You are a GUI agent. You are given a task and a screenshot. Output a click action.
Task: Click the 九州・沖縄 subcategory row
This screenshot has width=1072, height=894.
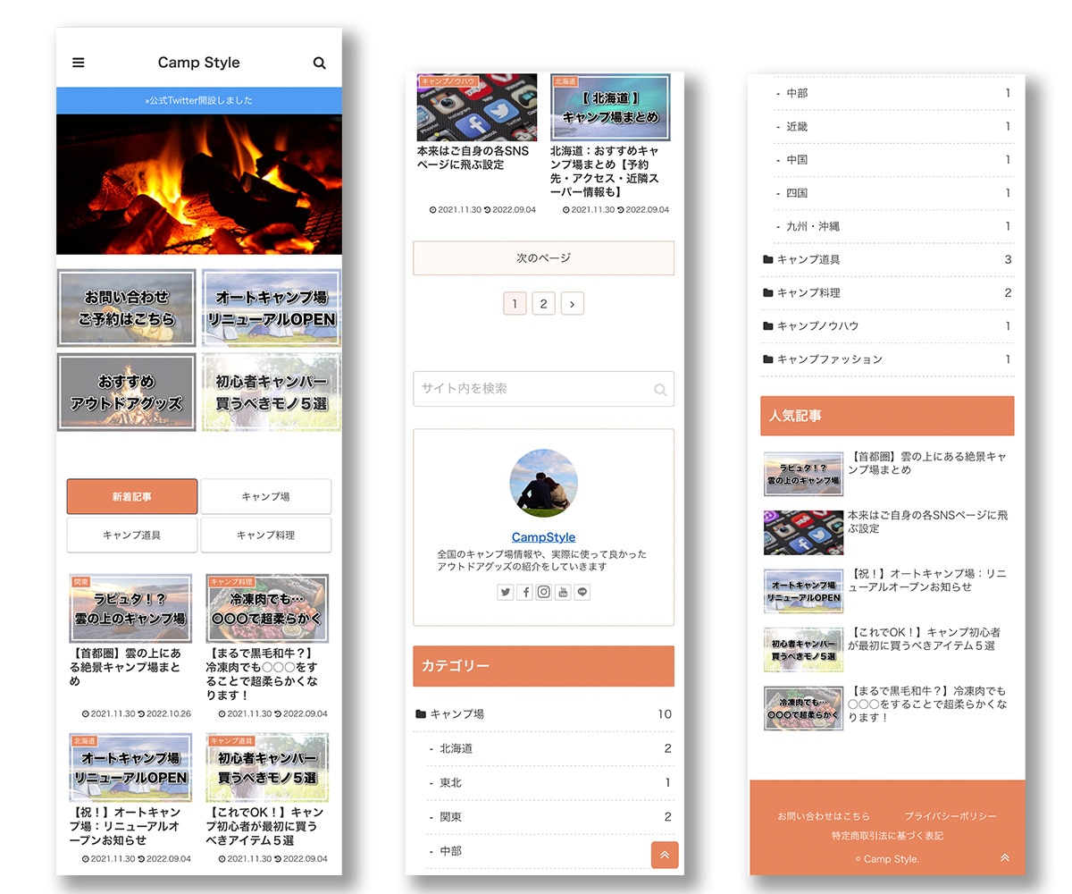pyautogui.click(x=894, y=226)
